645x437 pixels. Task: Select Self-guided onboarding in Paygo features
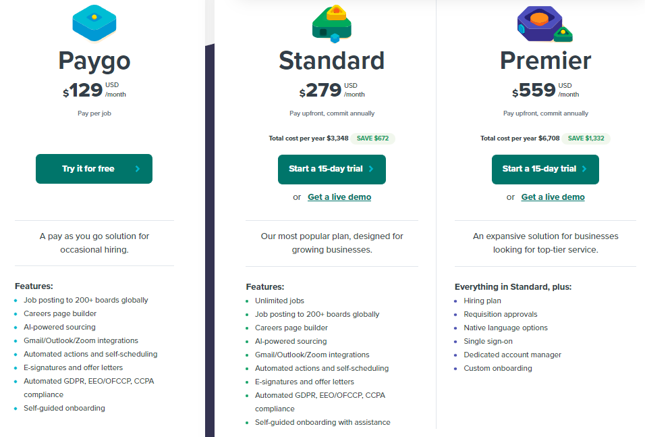[x=64, y=408]
